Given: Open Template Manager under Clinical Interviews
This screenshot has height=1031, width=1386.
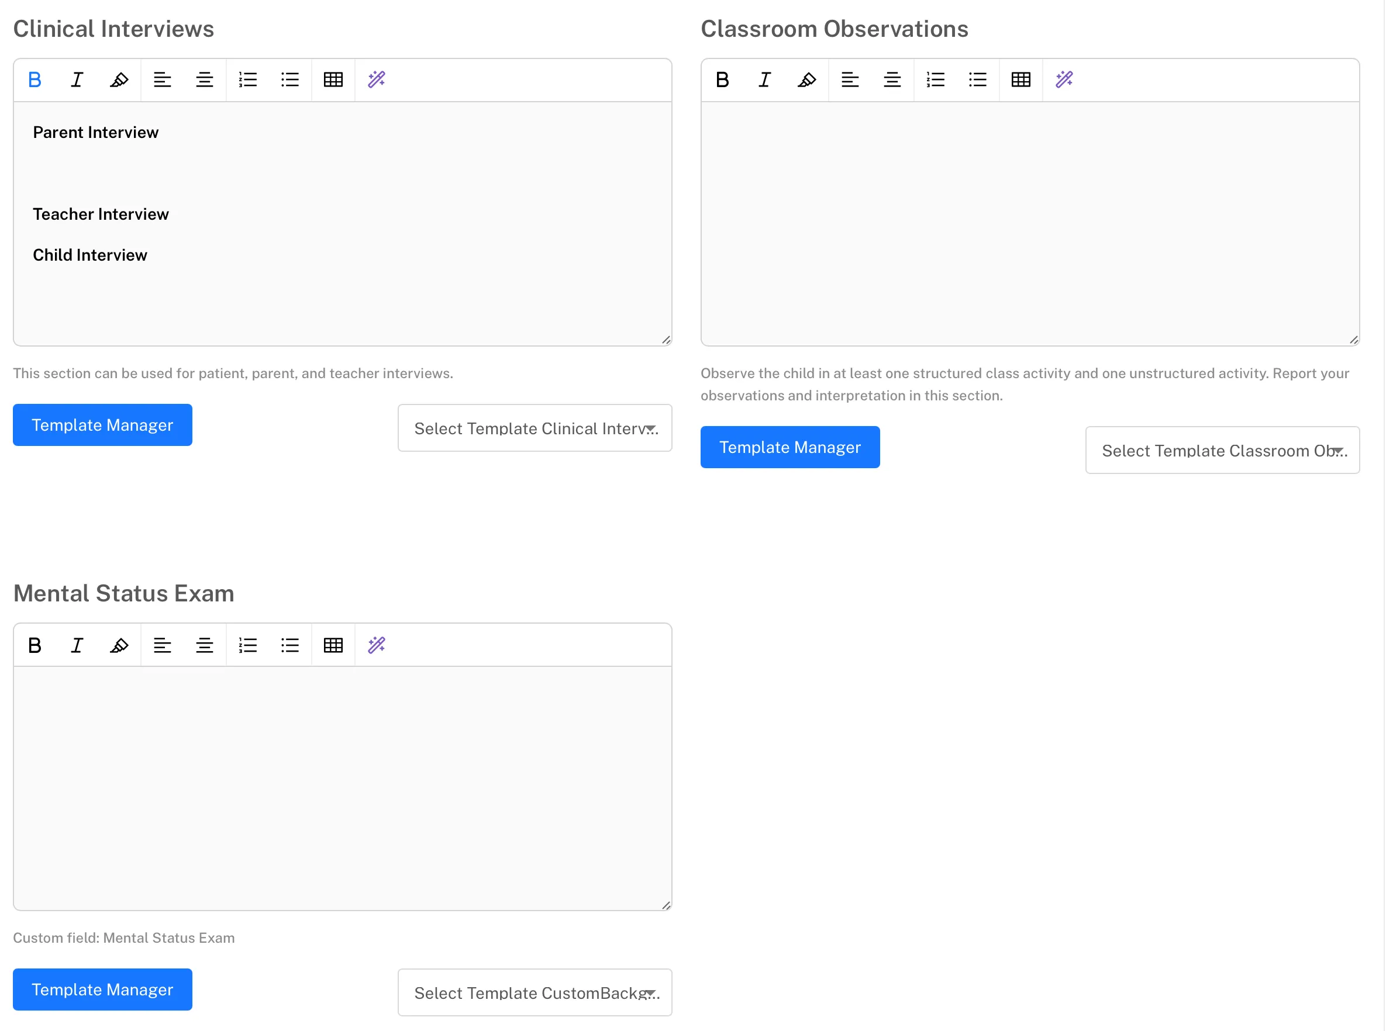Looking at the screenshot, I should tap(102, 425).
